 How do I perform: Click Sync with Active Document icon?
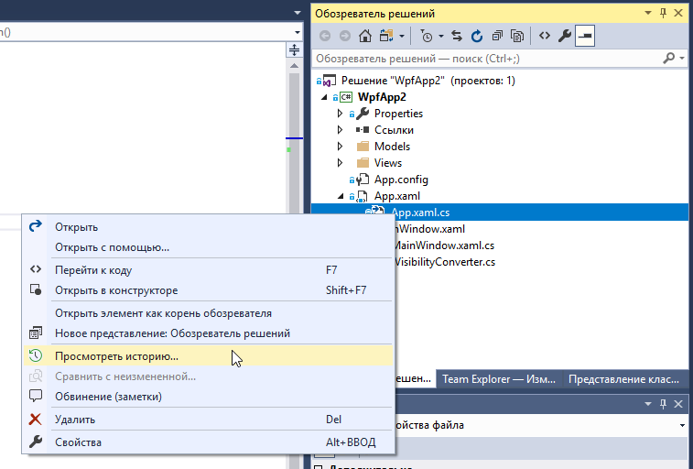pyautogui.click(x=457, y=37)
